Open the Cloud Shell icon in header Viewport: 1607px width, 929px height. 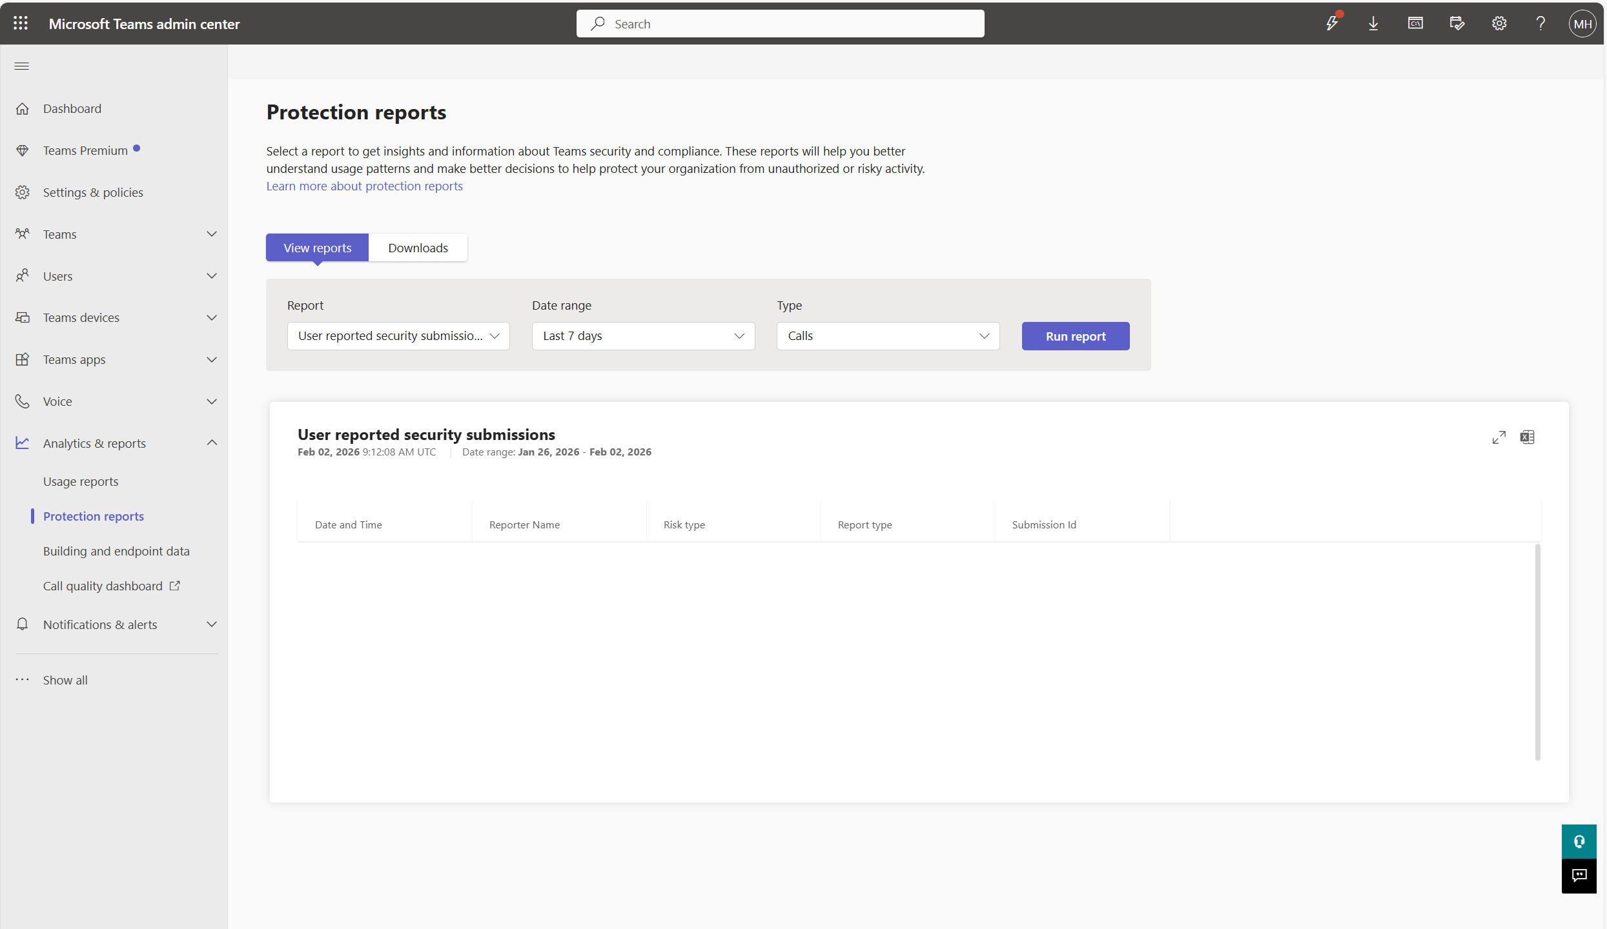point(1415,24)
